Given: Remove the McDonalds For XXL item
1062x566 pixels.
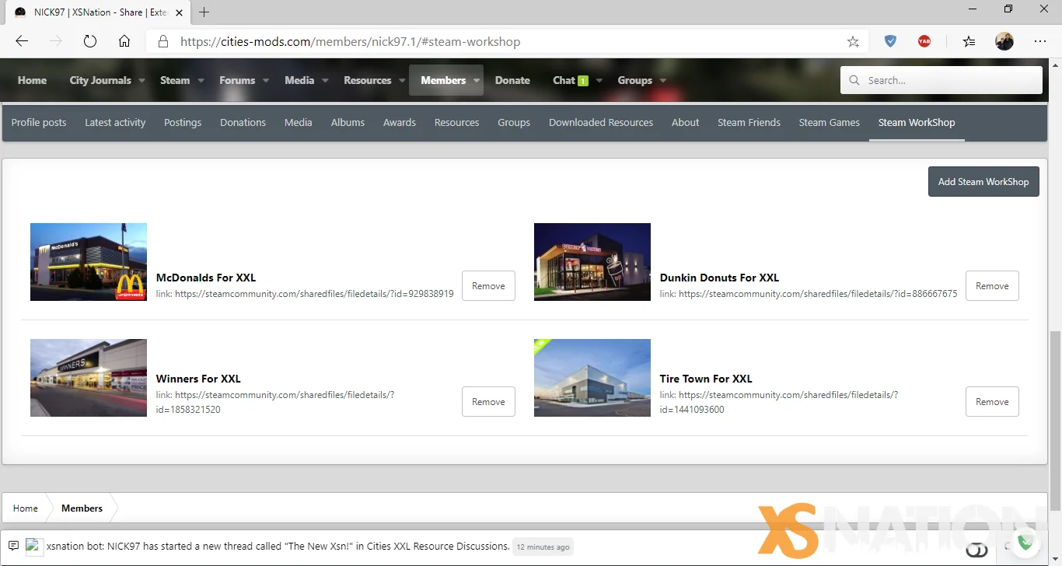Looking at the screenshot, I should (x=488, y=286).
